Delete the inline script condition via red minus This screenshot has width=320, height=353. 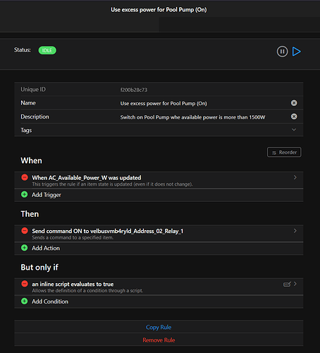(25, 284)
